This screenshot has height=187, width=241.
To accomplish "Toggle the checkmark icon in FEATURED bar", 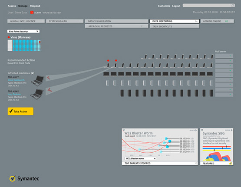I will tap(231, 164).
